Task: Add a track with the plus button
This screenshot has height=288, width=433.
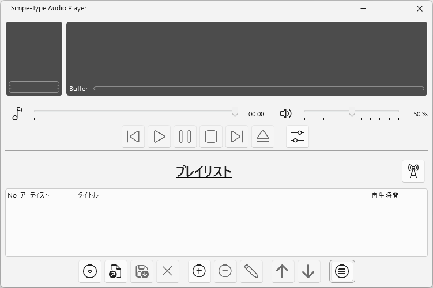Action: click(199, 271)
